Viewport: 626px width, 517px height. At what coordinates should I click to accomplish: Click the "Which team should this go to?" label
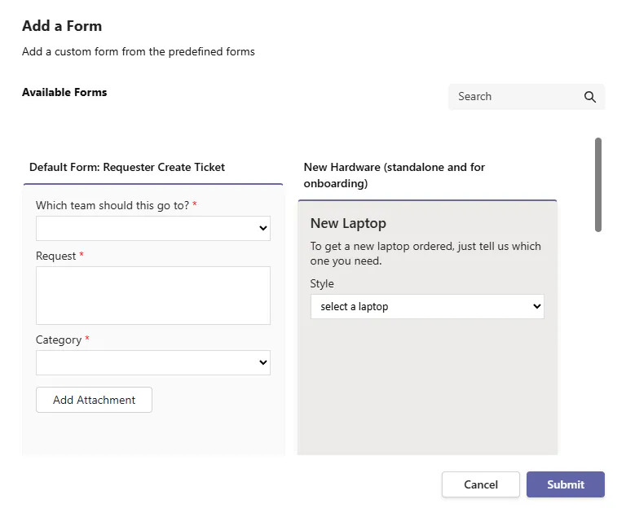coord(112,205)
